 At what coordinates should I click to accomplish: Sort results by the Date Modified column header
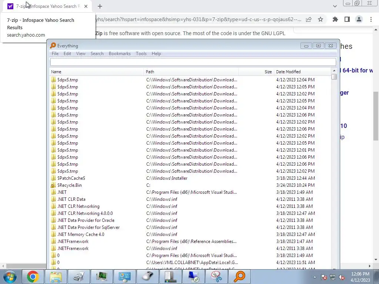302,72
